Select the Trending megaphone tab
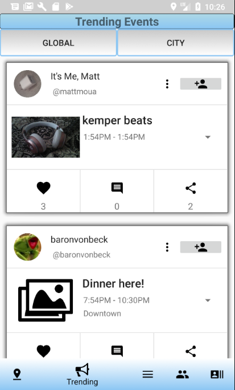 click(82, 375)
